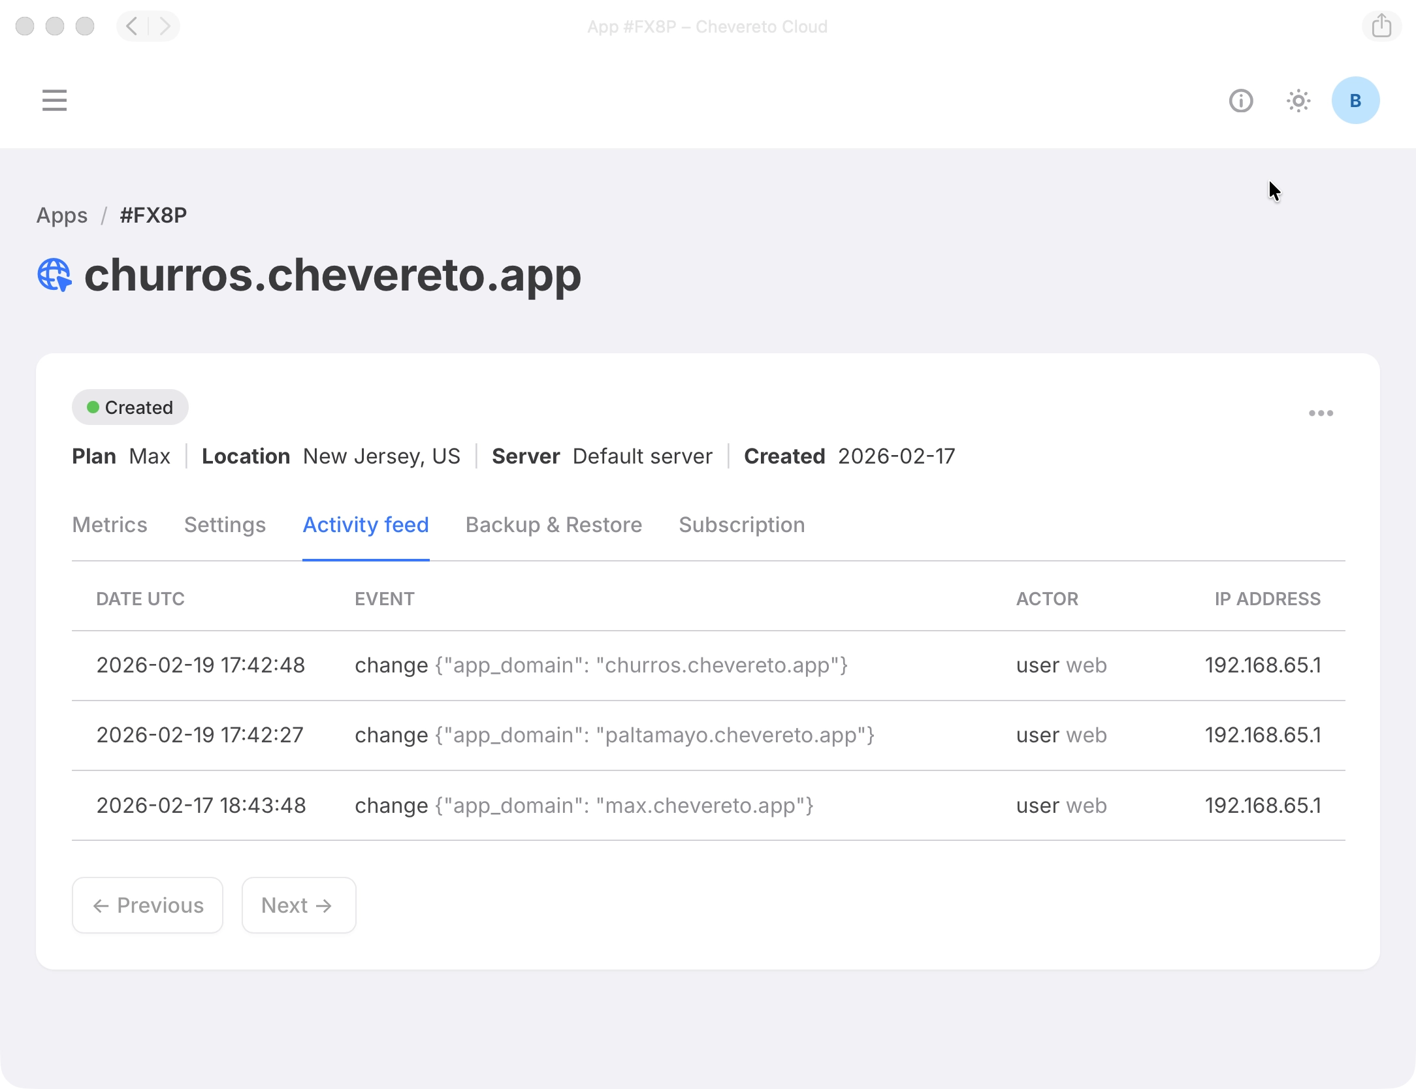Click the window close button

25,26
